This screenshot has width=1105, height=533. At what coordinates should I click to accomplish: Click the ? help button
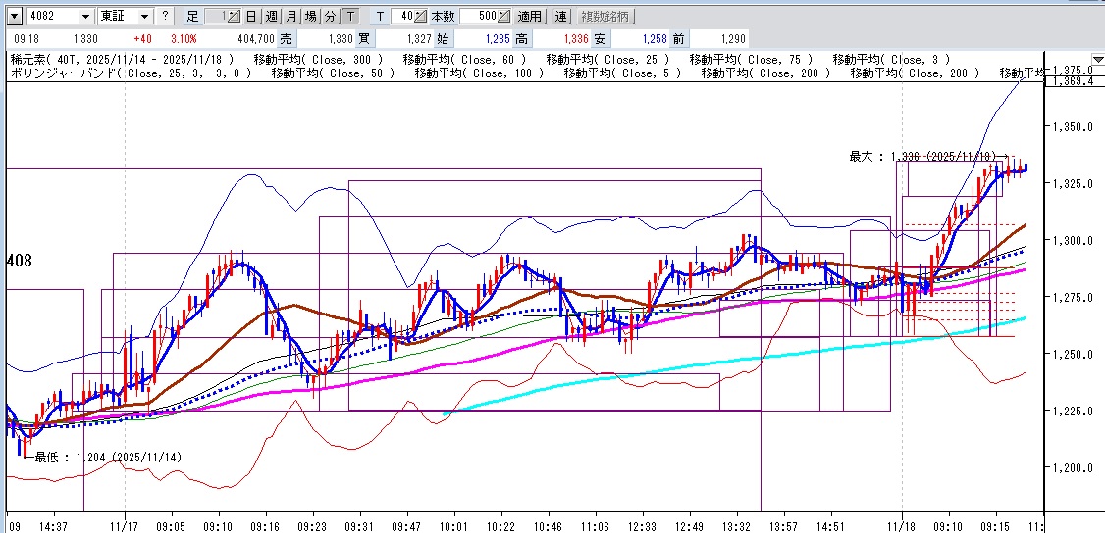[164, 16]
